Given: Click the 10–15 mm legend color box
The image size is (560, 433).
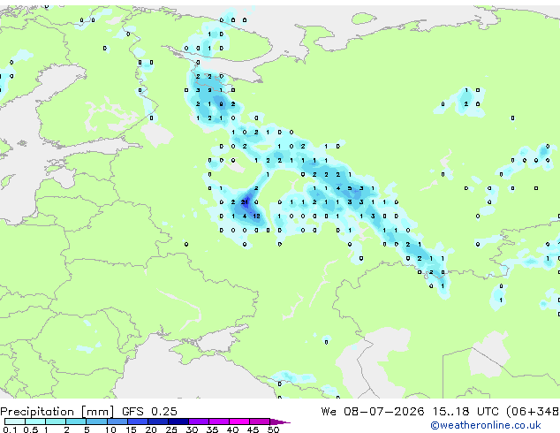Looking at the screenshot, I should [117, 422].
